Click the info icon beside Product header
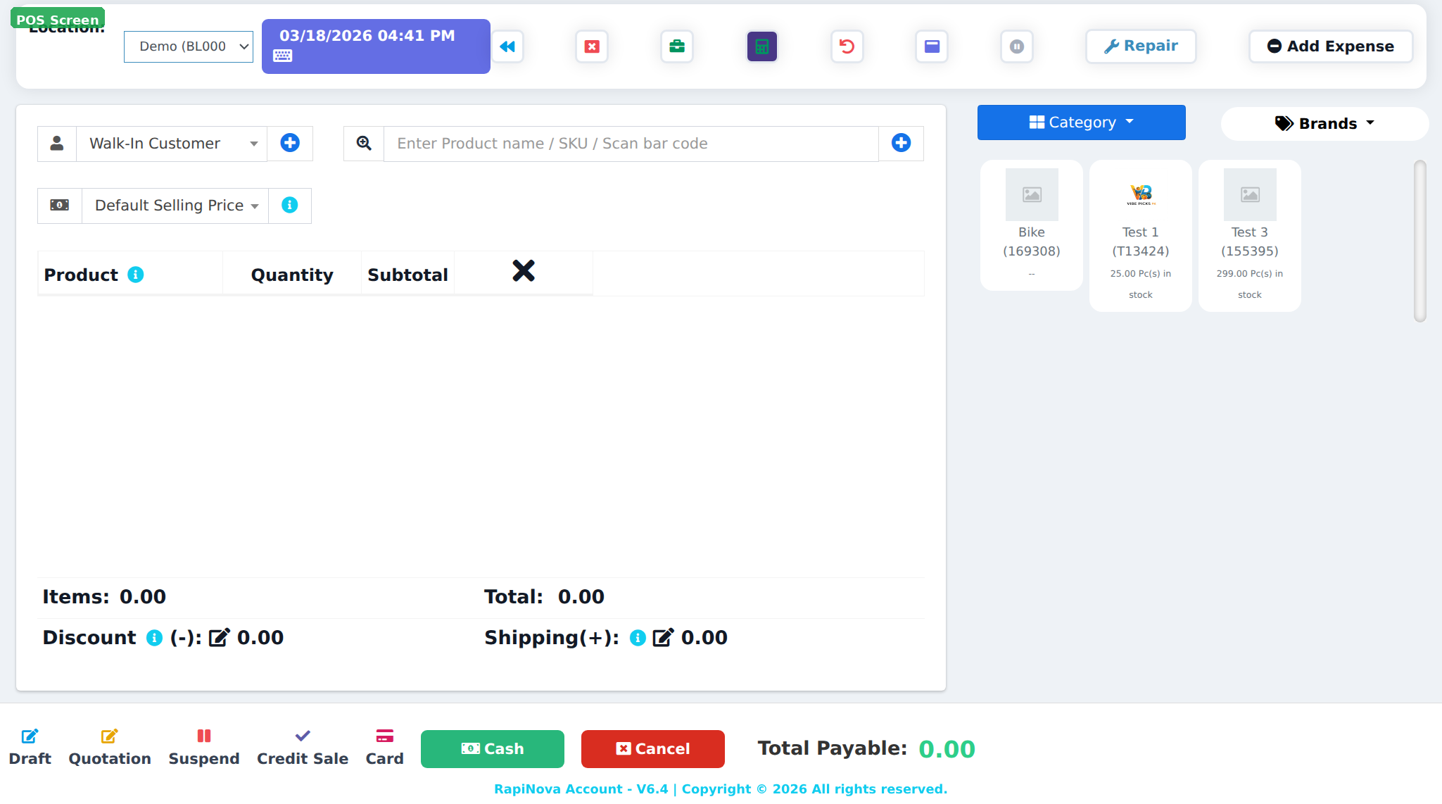 click(136, 275)
